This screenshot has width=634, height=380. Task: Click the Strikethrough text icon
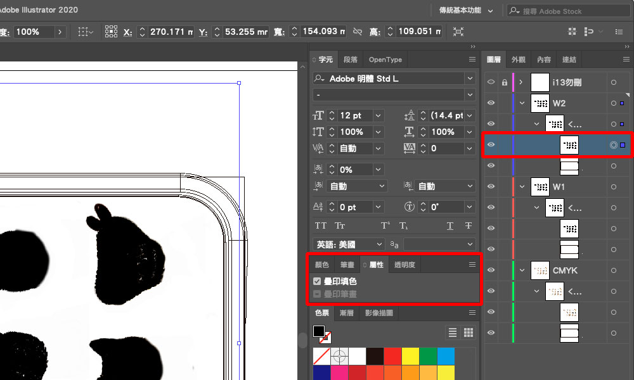(x=469, y=226)
